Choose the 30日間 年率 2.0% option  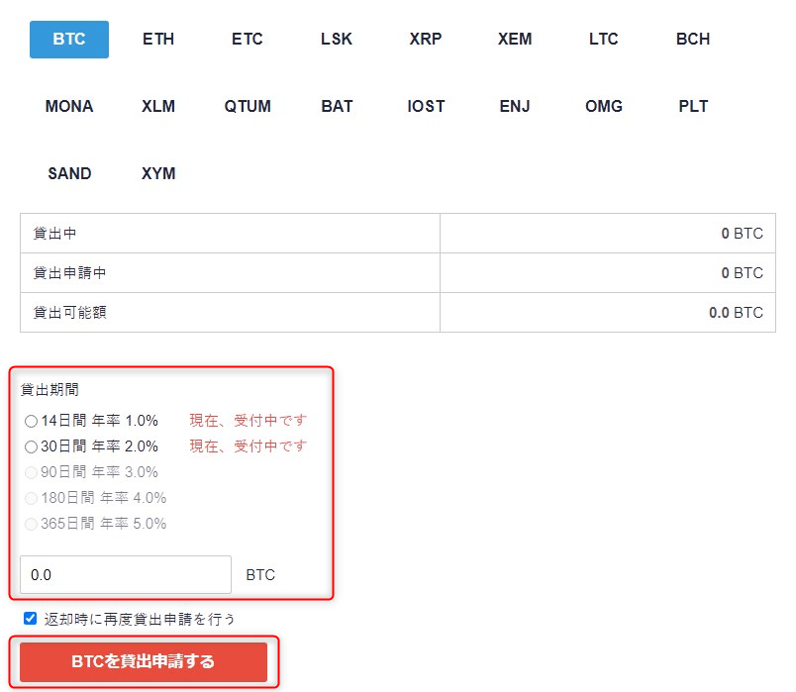point(31,446)
